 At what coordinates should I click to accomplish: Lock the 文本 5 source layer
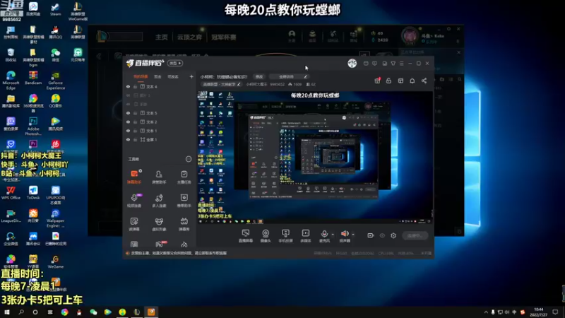tap(135, 113)
